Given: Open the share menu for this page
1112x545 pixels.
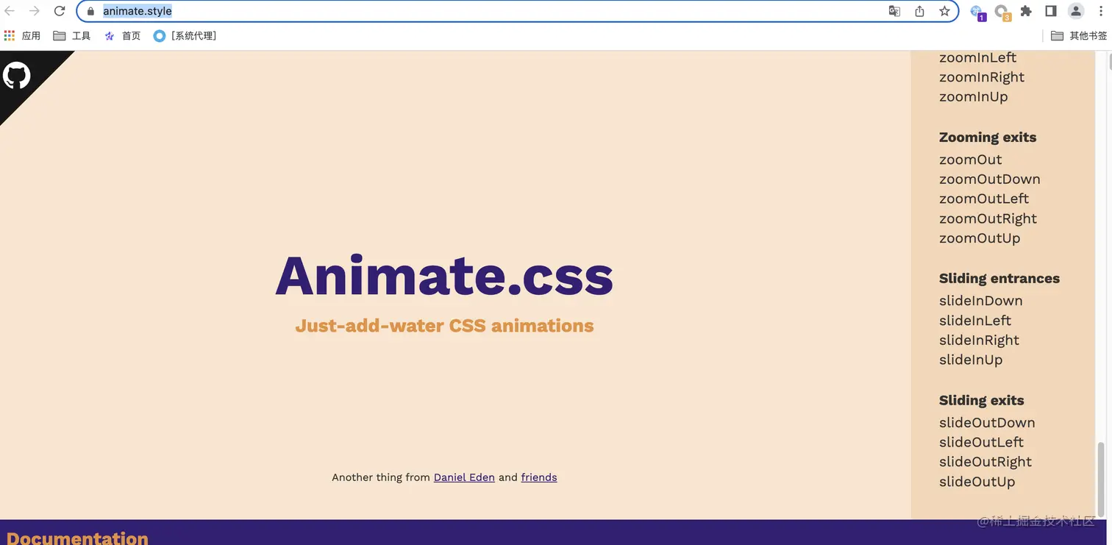Looking at the screenshot, I should [x=919, y=11].
